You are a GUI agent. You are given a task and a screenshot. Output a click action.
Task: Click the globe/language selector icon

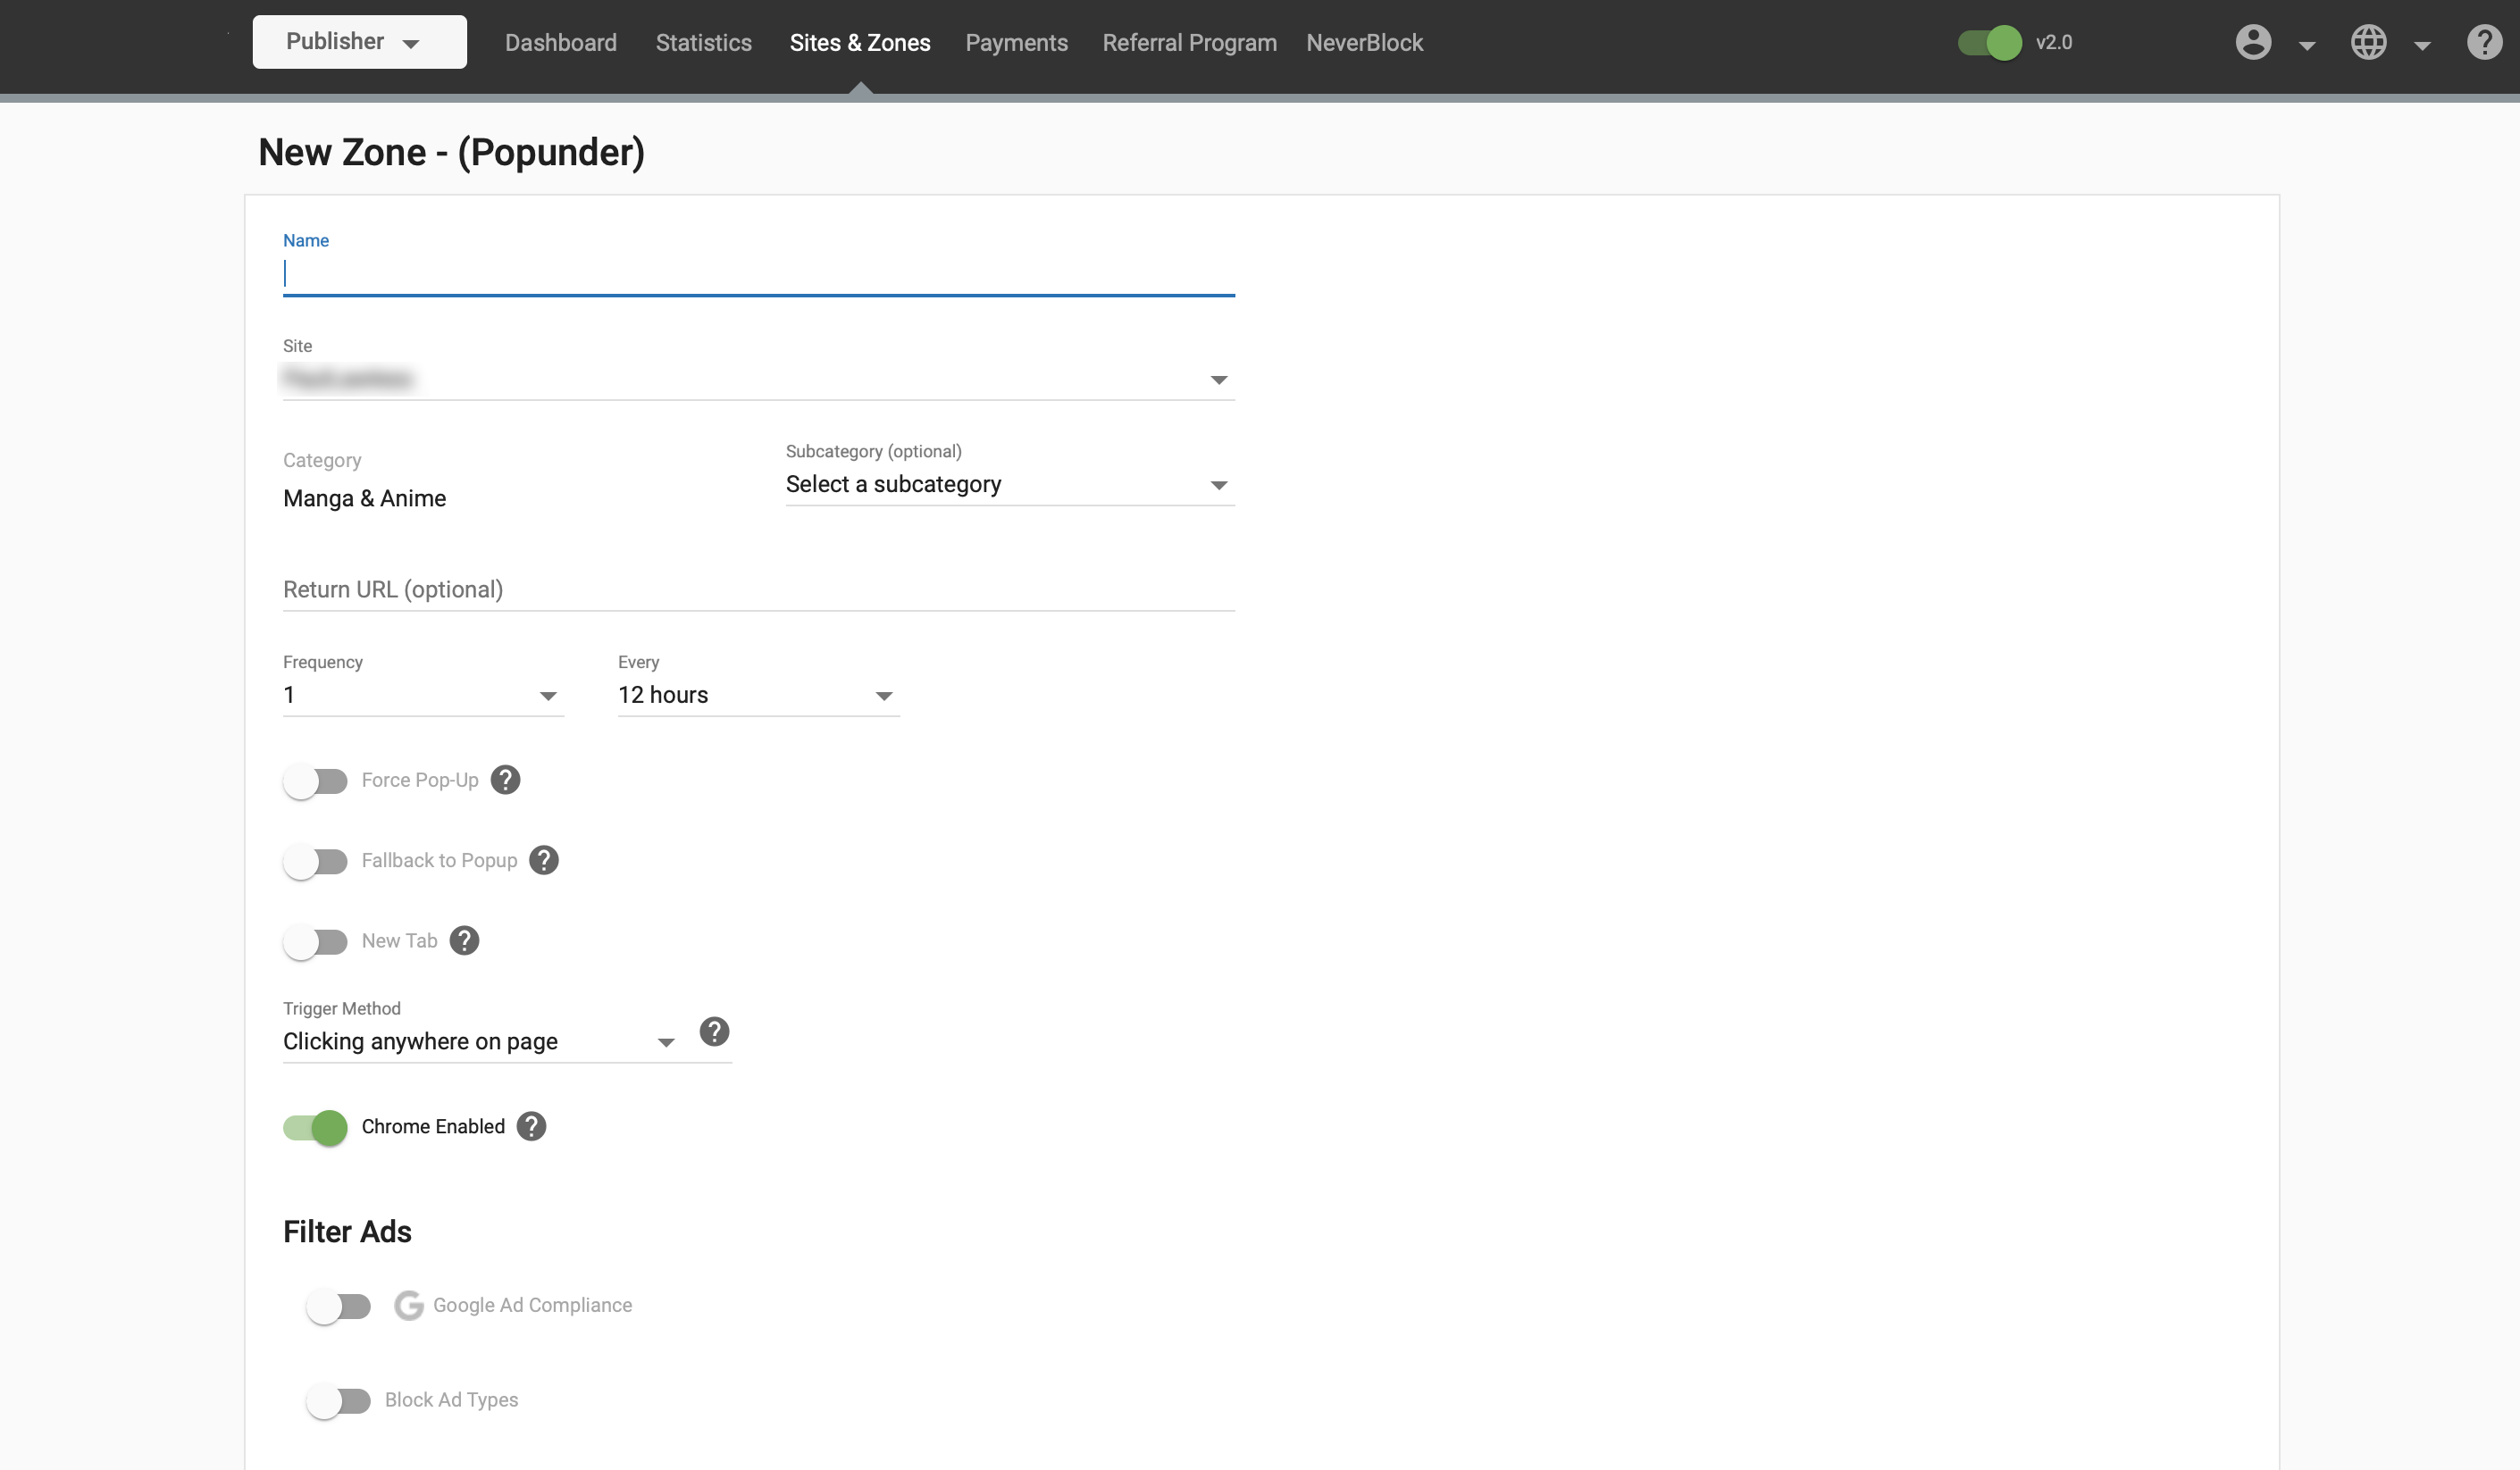point(2370,44)
